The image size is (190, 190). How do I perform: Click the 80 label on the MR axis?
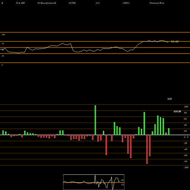[x=185, y=113]
